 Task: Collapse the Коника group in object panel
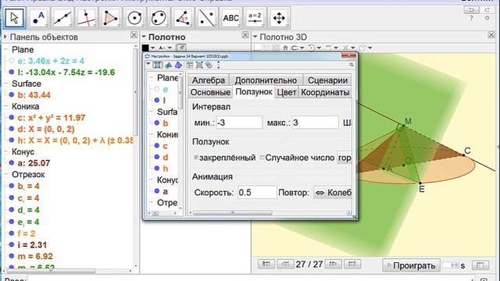tap(5, 106)
